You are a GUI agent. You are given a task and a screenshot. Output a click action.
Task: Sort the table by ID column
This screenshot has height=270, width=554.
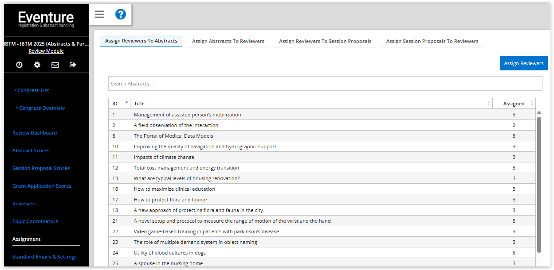(x=119, y=104)
